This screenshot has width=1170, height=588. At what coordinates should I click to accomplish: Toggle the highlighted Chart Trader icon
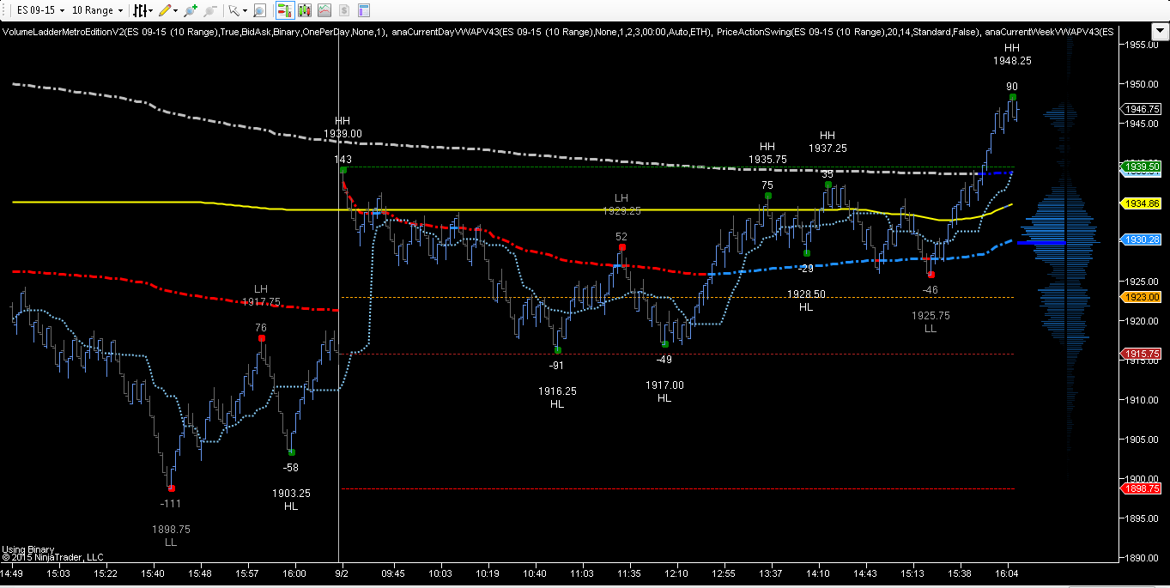[285, 10]
